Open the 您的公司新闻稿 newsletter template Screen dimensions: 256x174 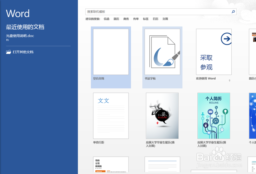click(111, 165)
